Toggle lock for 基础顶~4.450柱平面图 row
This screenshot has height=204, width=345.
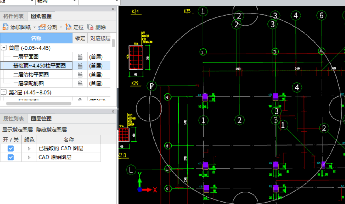click(80, 66)
